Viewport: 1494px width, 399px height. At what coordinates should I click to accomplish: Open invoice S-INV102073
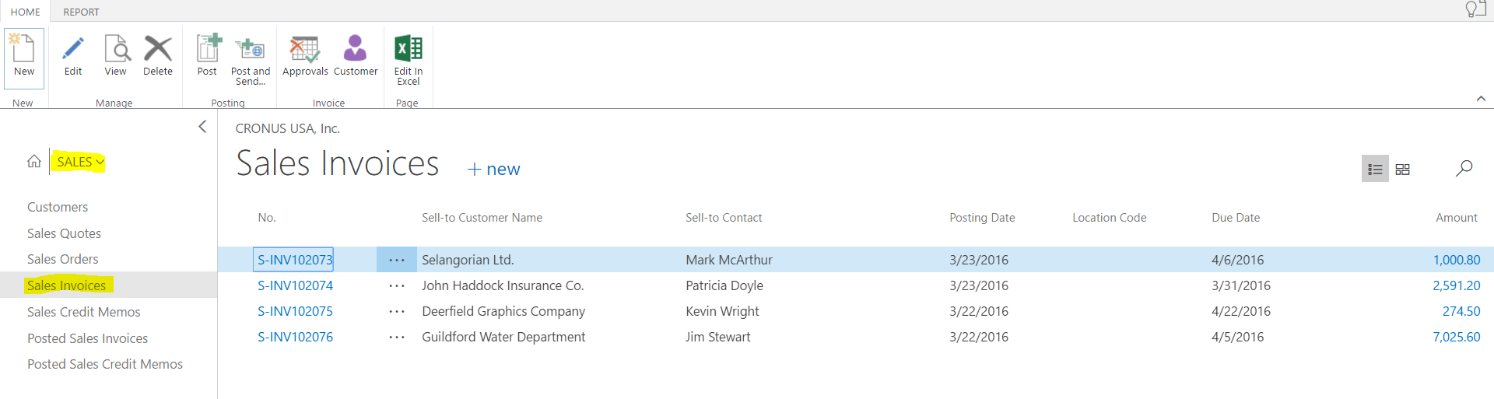(295, 260)
